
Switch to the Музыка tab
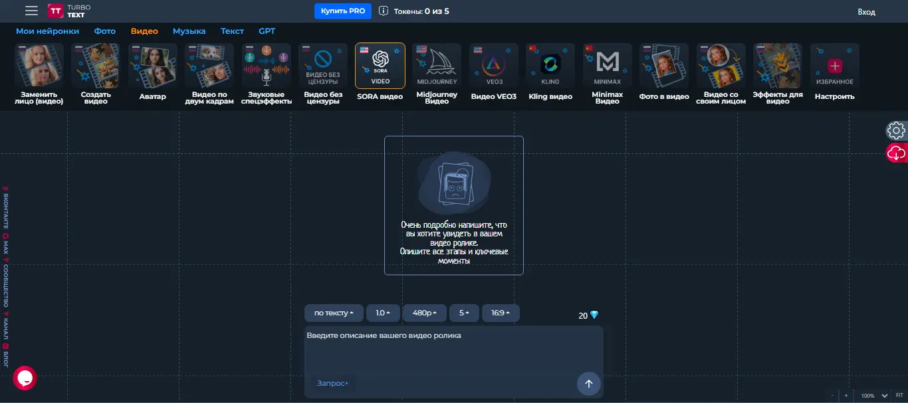189,31
